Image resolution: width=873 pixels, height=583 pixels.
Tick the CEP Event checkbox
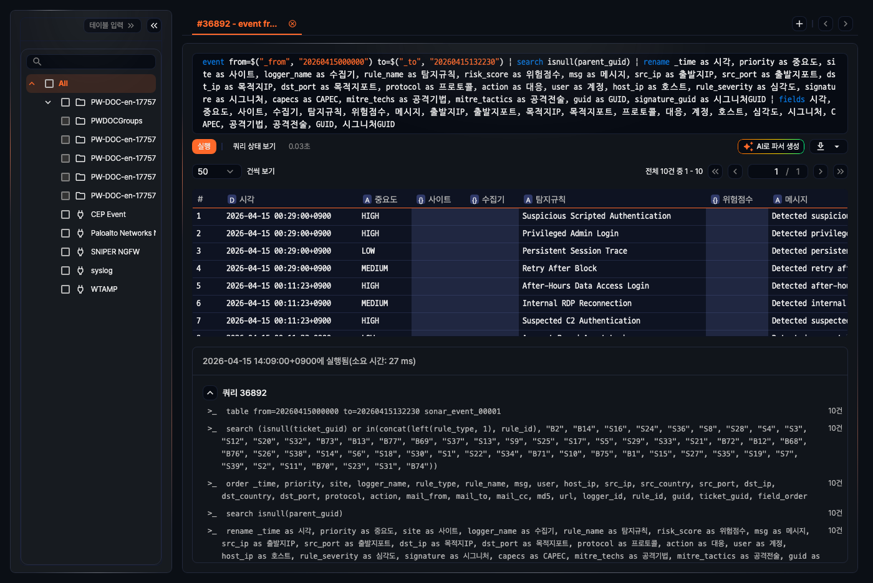[x=65, y=214]
